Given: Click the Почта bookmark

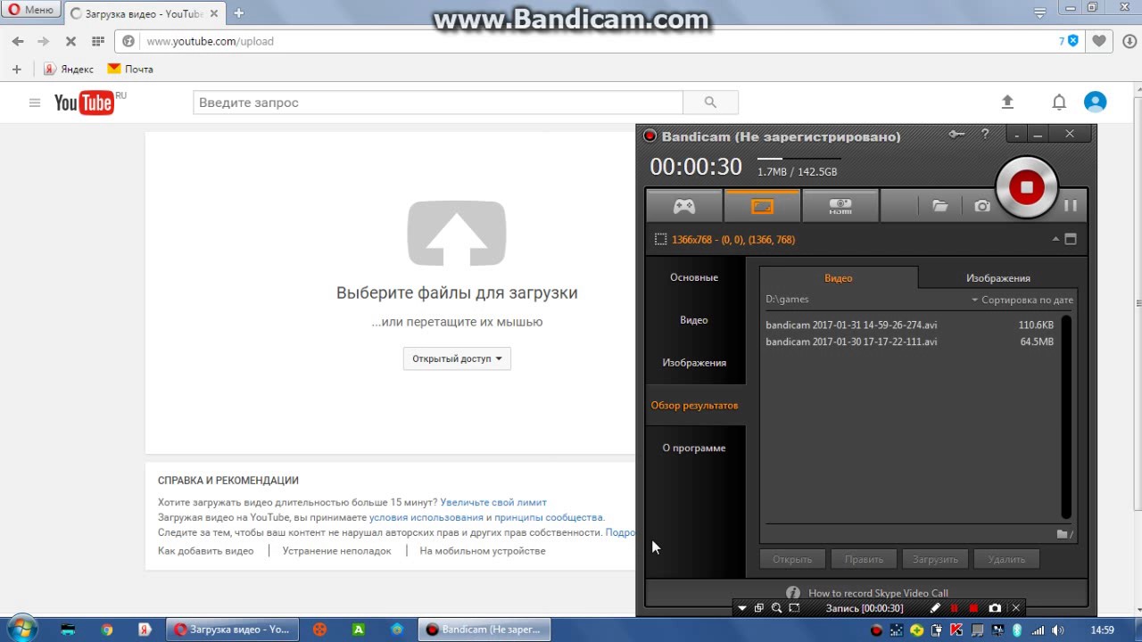Looking at the screenshot, I should click(x=130, y=69).
